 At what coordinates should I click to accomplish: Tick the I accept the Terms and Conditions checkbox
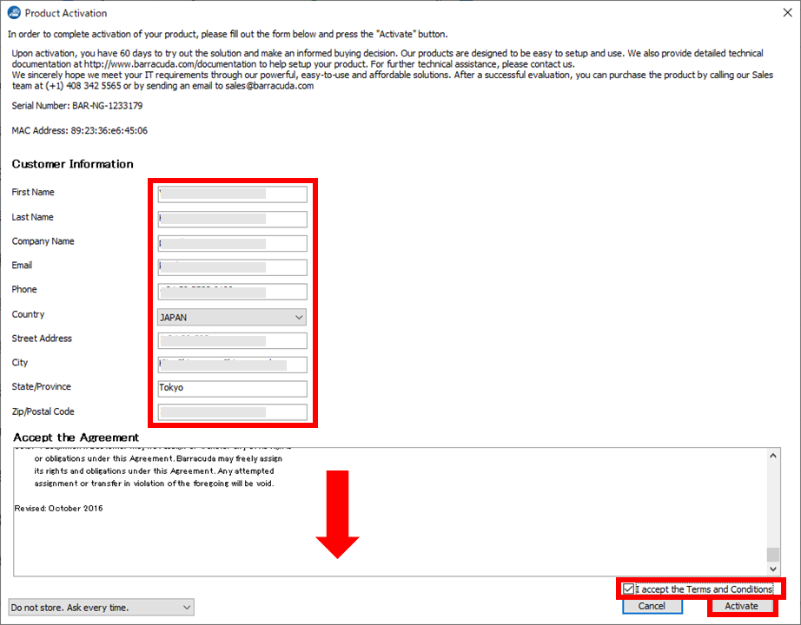pyautogui.click(x=629, y=589)
